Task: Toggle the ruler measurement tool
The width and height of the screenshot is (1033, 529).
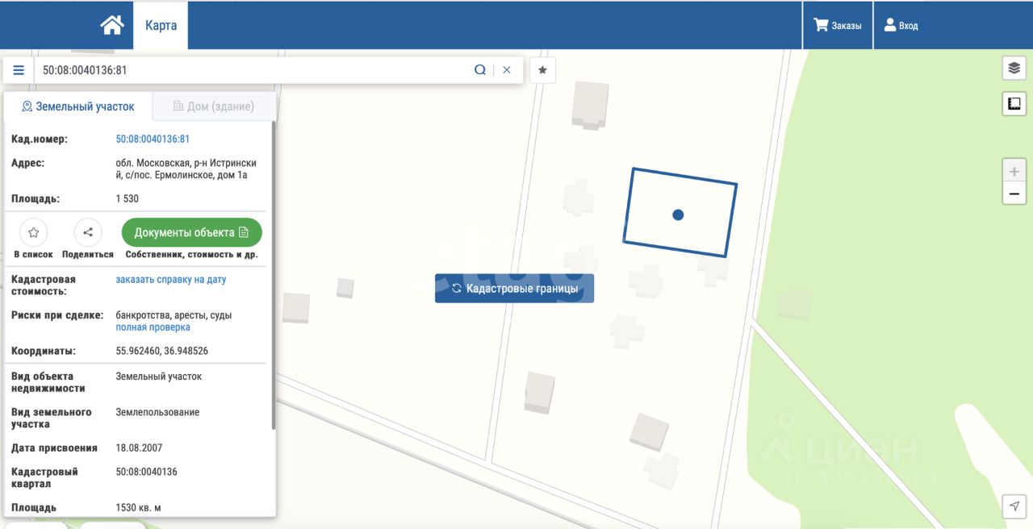Action: click(x=1014, y=103)
